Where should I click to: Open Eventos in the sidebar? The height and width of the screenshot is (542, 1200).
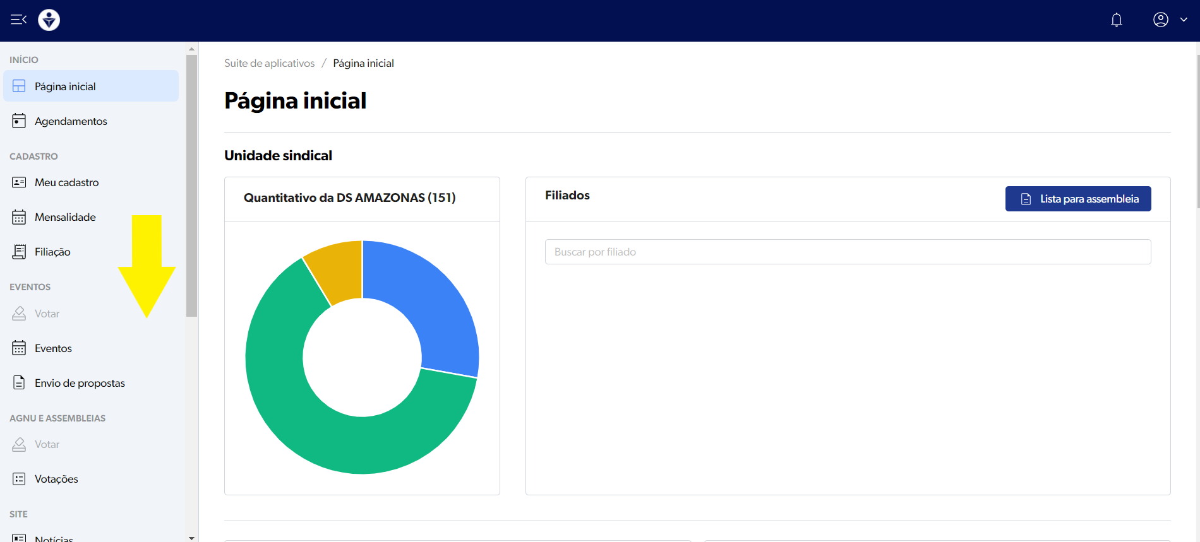53,348
